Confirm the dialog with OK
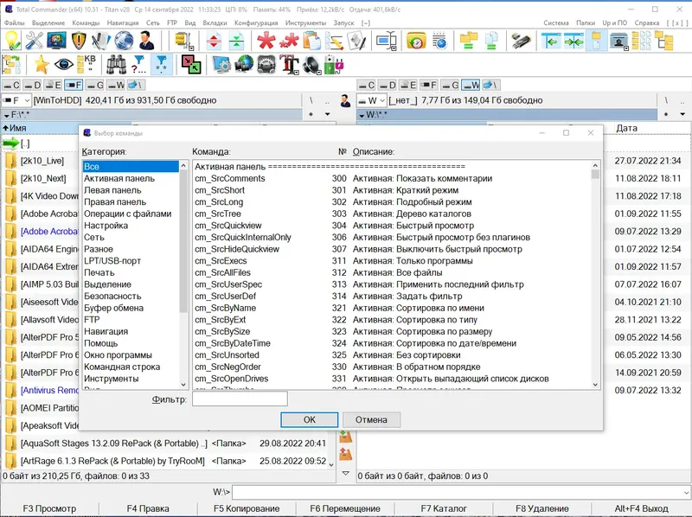Viewport: 692px width, 517px height. point(310,419)
